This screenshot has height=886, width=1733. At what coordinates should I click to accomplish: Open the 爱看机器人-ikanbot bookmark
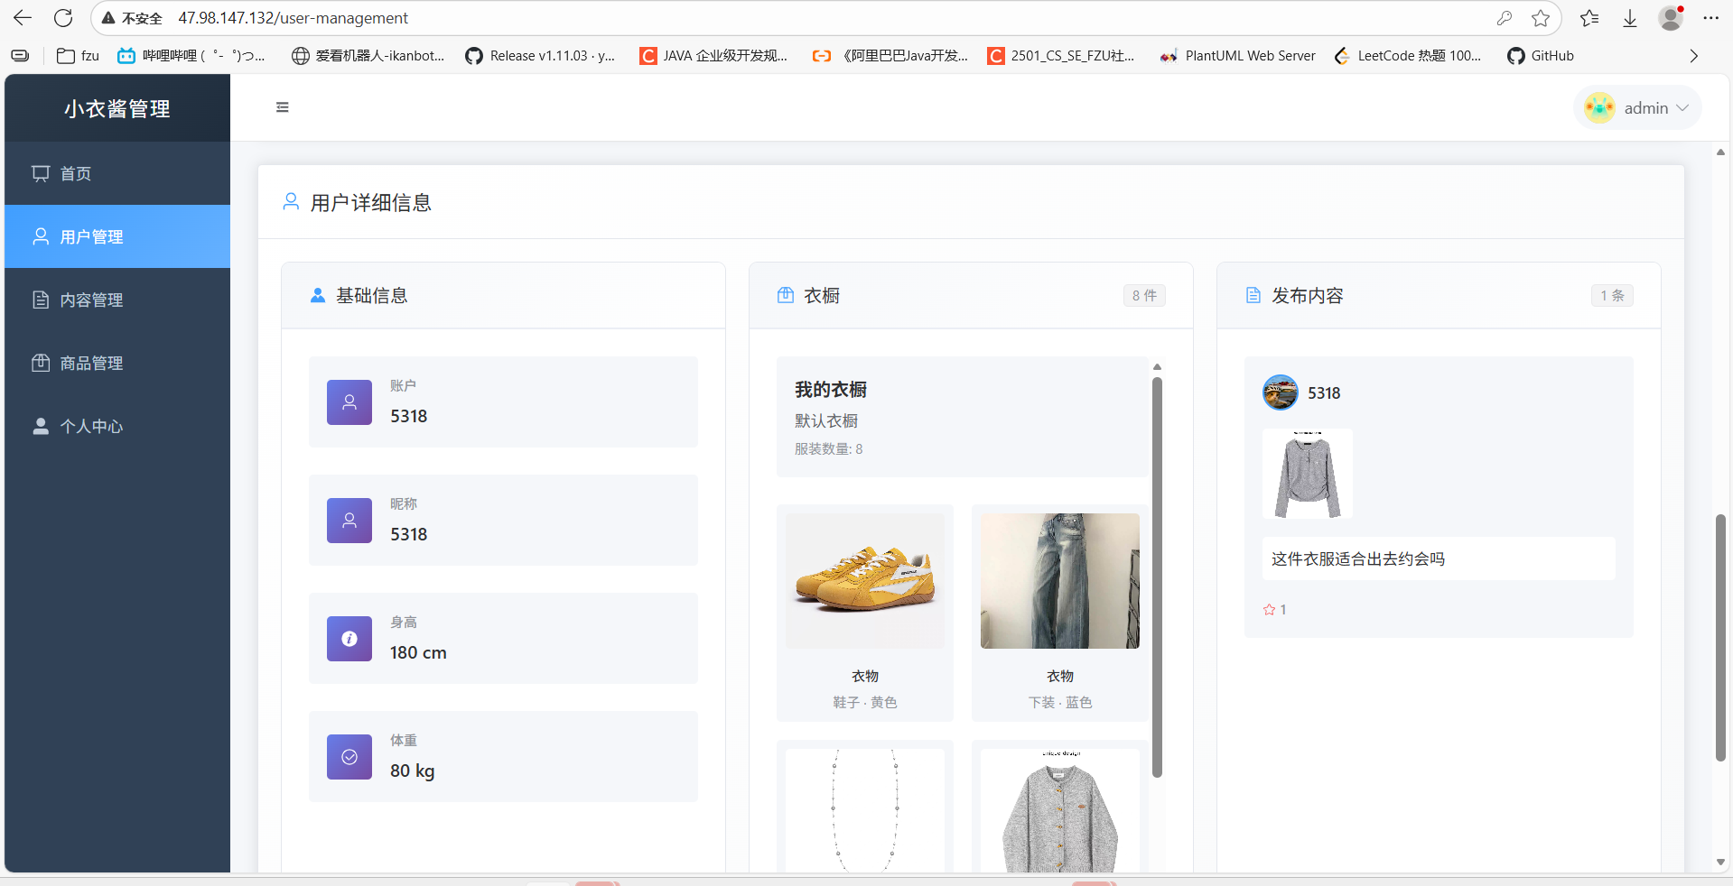click(x=368, y=56)
